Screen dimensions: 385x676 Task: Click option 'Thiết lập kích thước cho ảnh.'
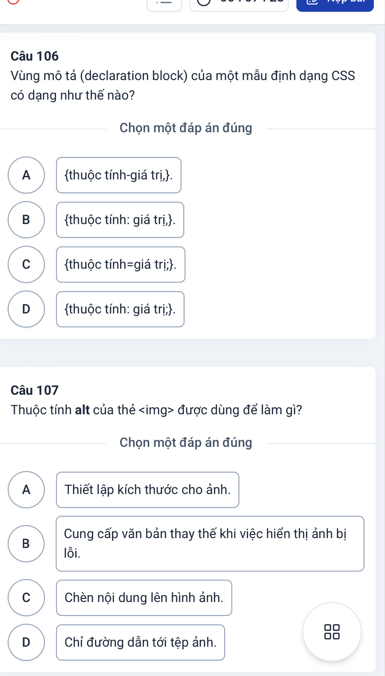point(147,490)
